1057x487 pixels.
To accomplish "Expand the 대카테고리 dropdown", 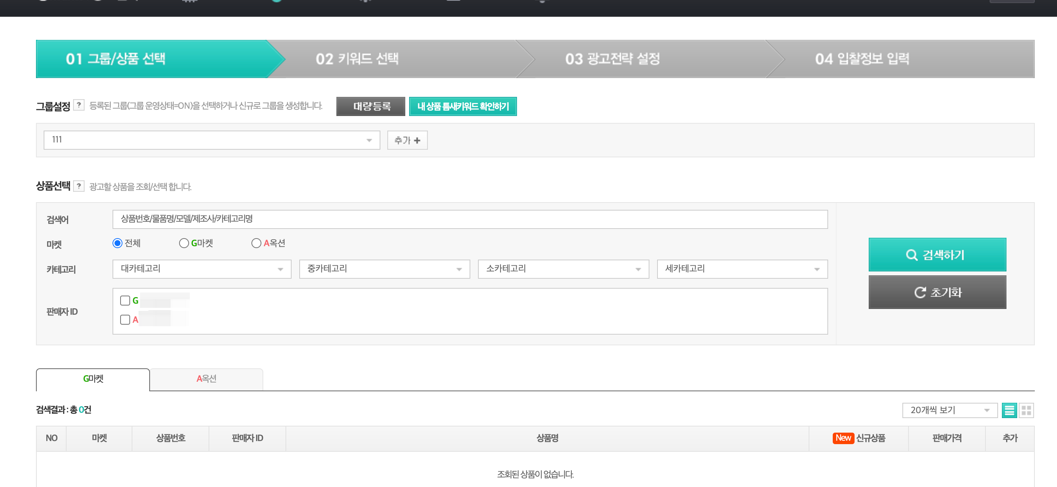I will (x=201, y=269).
